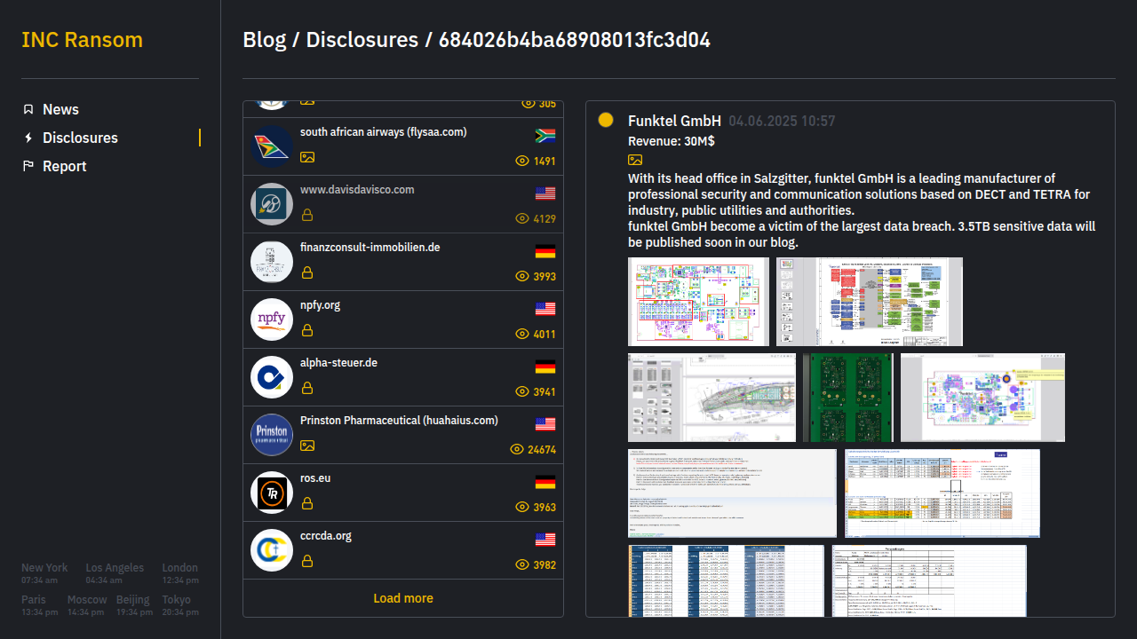Open green PCB boards thumbnail
Screen dimensions: 1137x639
pos(848,398)
